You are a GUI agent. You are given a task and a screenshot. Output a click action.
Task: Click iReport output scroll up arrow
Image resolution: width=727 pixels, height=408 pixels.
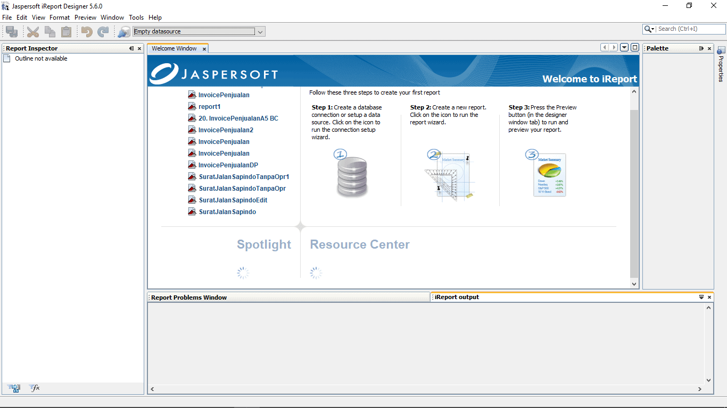click(708, 308)
